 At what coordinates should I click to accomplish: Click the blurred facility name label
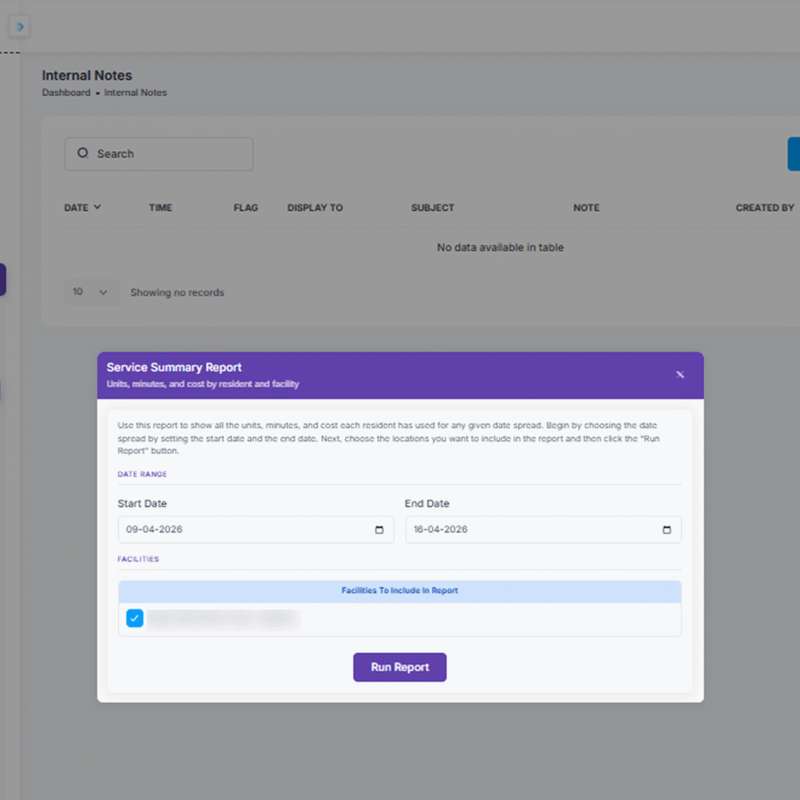coord(223,620)
